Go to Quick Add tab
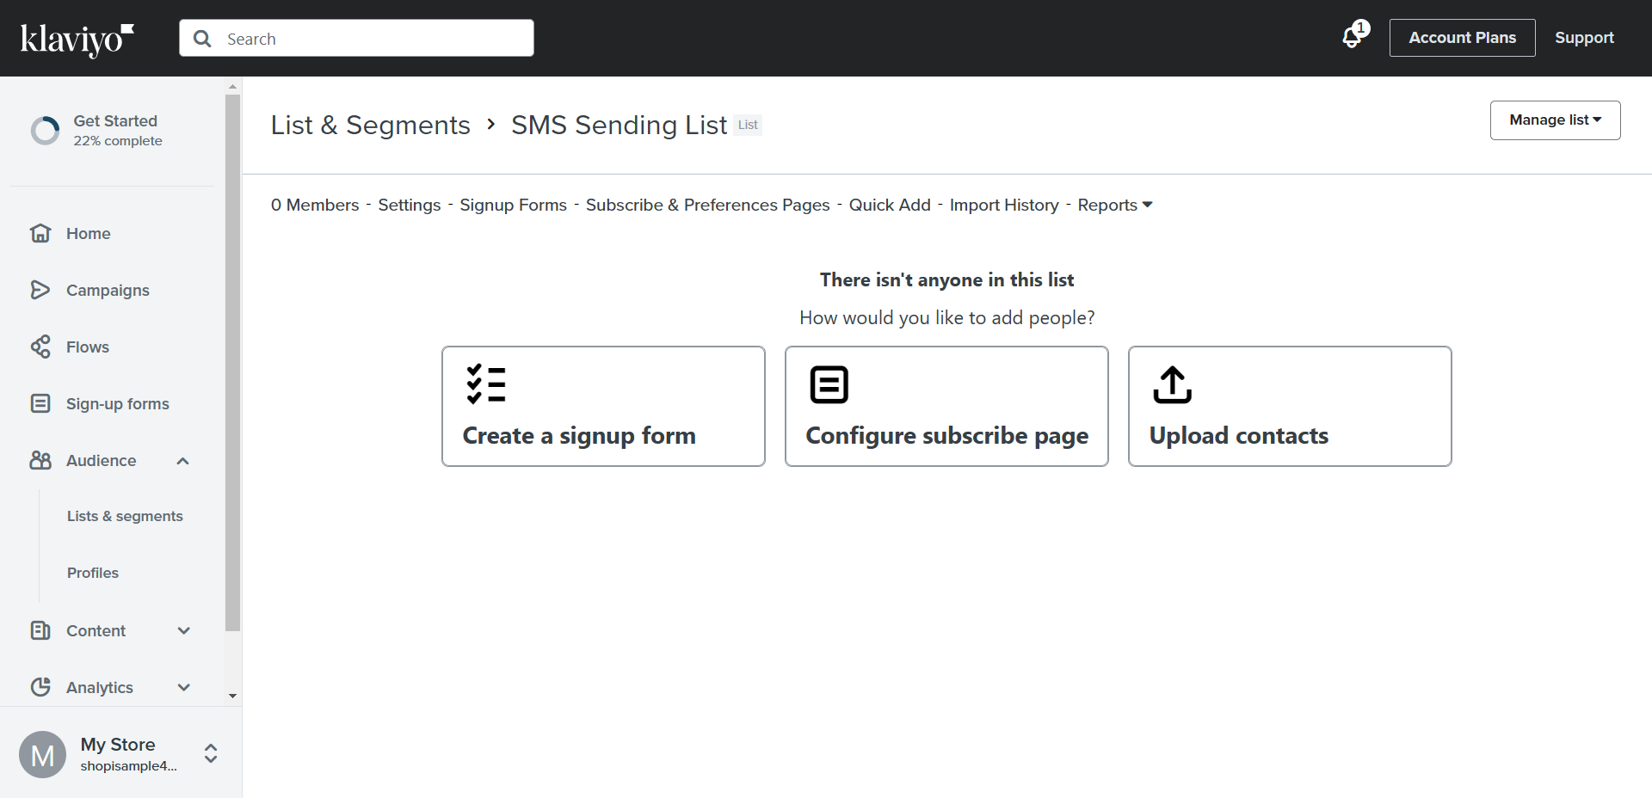 [890, 205]
